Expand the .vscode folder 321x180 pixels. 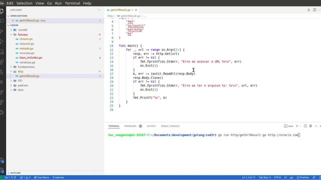(23, 30)
